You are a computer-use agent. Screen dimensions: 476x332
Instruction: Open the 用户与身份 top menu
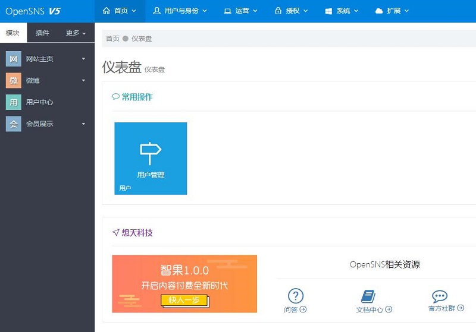point(180,11)
